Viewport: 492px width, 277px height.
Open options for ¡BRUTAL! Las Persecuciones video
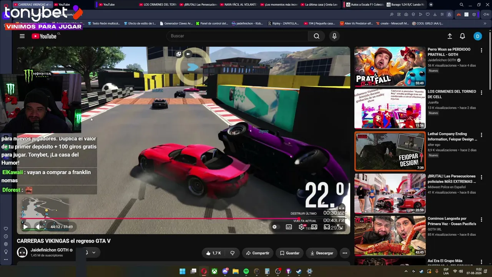click(x=481, y=177)
